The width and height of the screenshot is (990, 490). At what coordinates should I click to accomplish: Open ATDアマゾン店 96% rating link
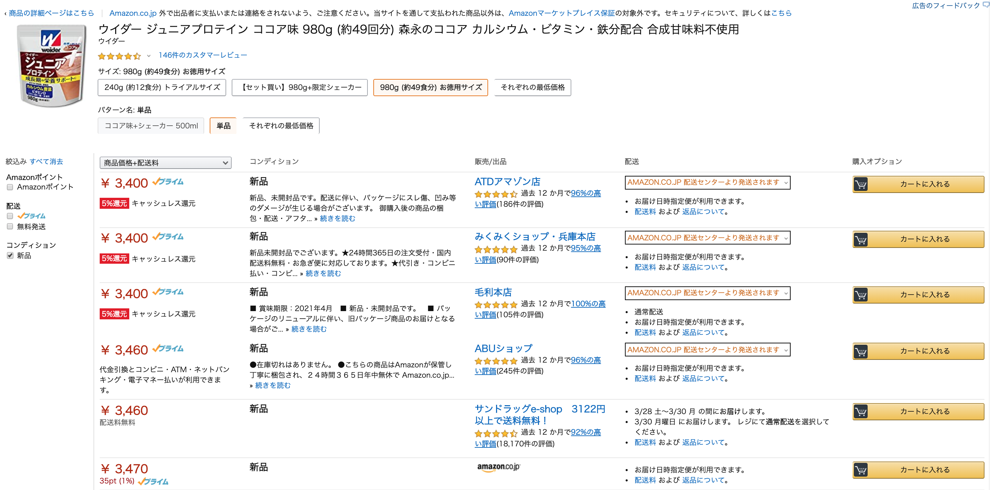pos(586,193)
